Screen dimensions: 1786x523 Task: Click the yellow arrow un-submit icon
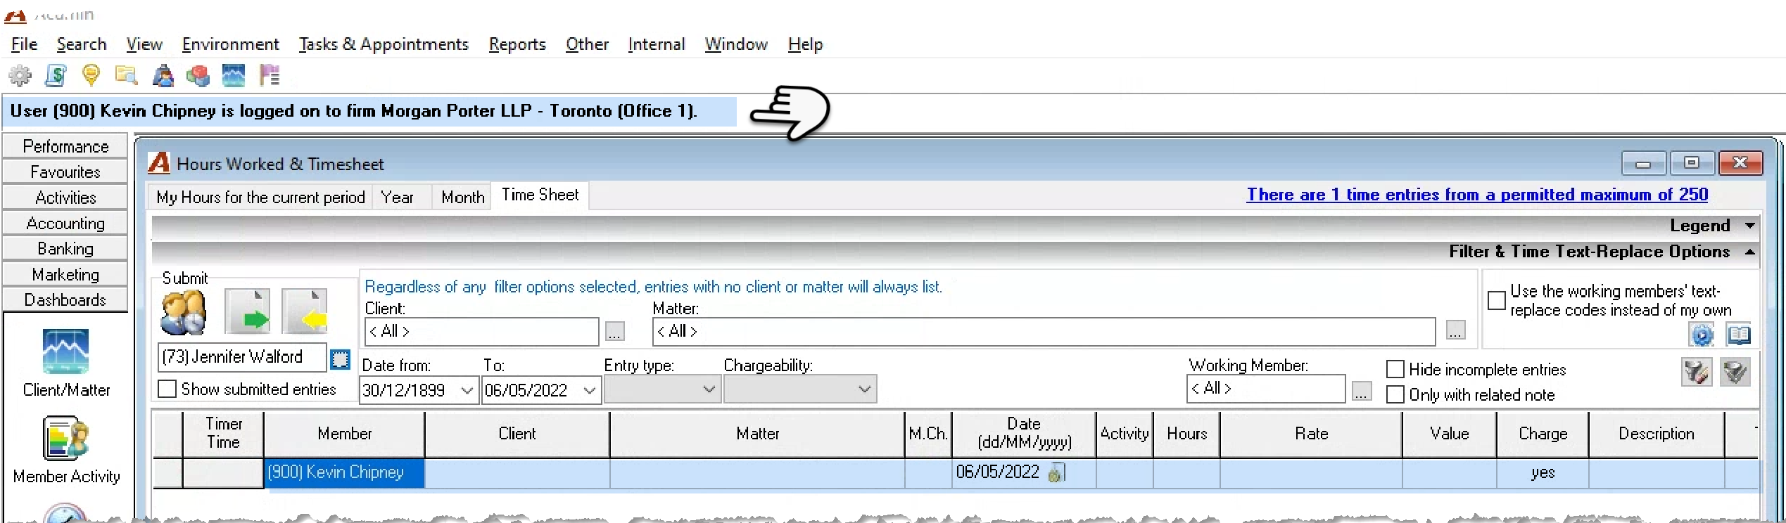pos(305,311)
